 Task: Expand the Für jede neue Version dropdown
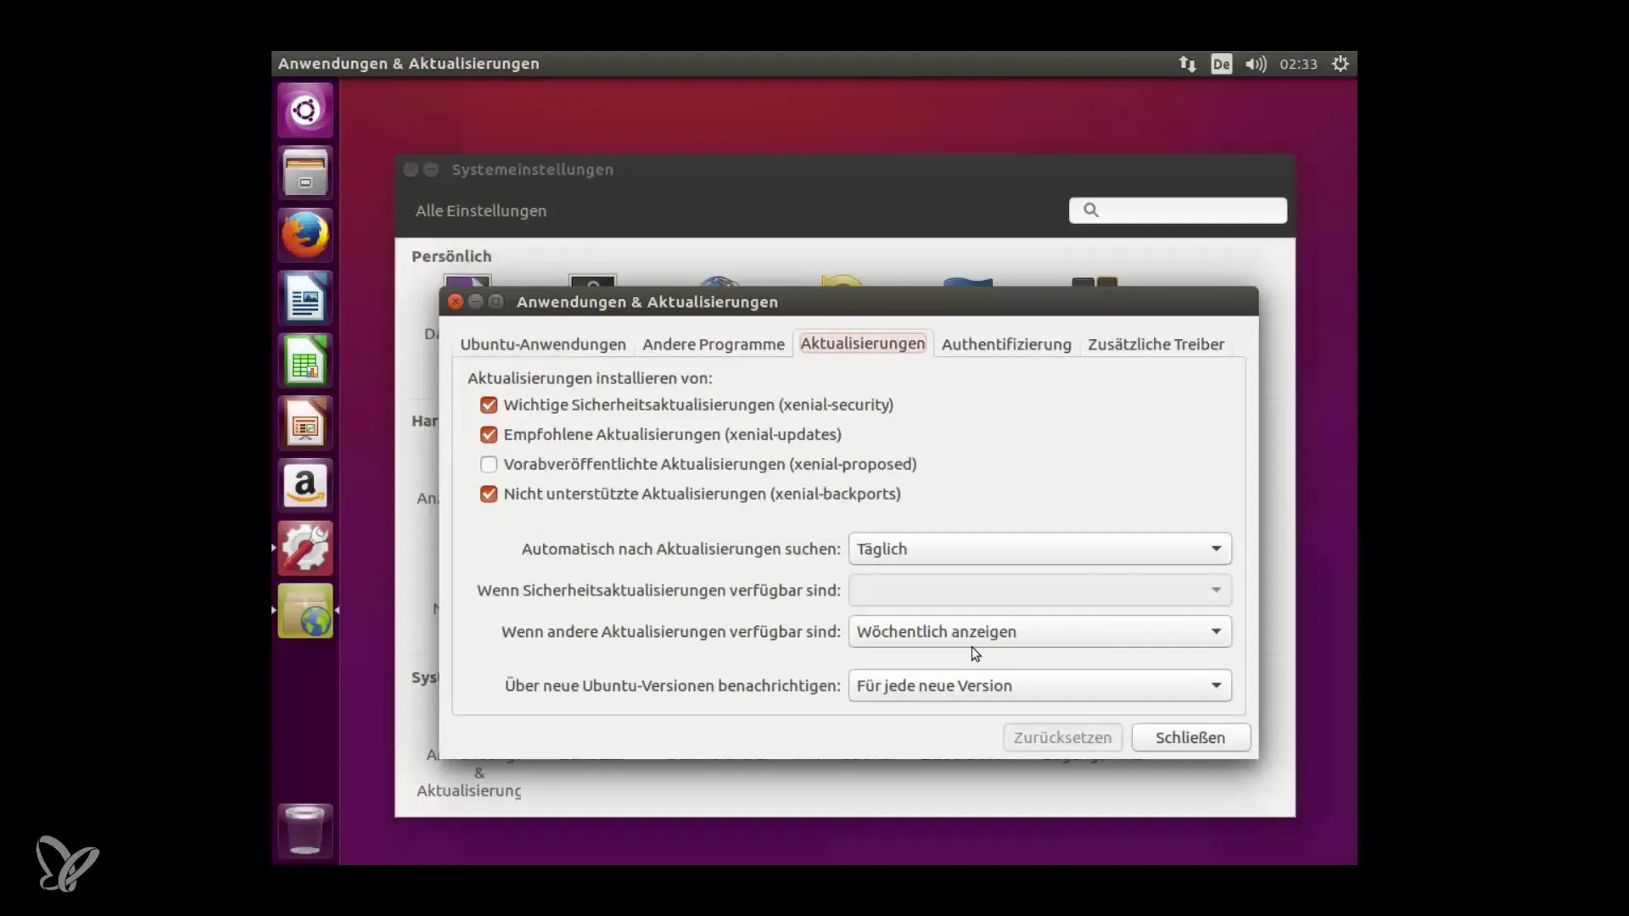[x=1039, y=686]
